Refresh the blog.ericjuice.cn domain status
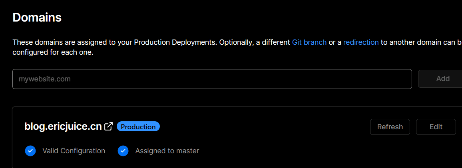 click(x=390, y=127)
